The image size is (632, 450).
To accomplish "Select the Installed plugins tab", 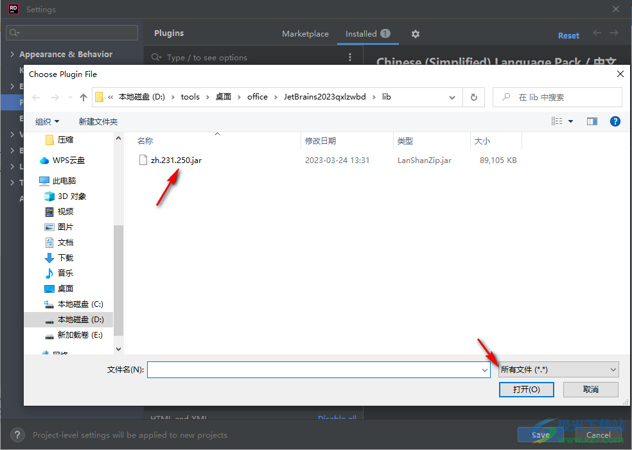I will 361,33.
